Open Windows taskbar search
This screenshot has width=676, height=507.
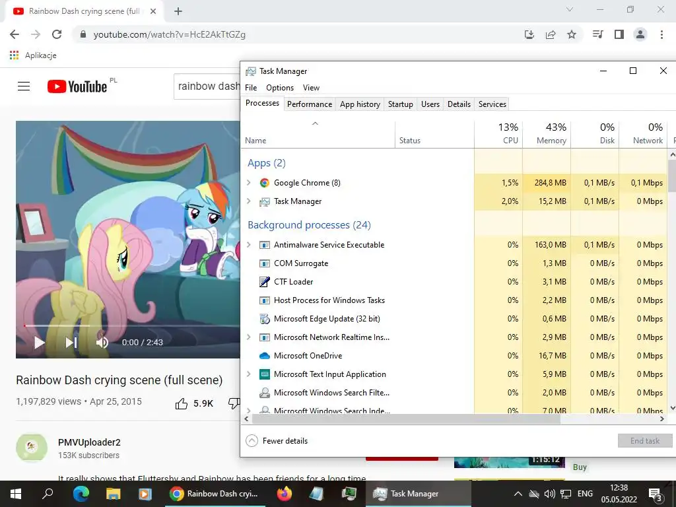pos(48,494)
